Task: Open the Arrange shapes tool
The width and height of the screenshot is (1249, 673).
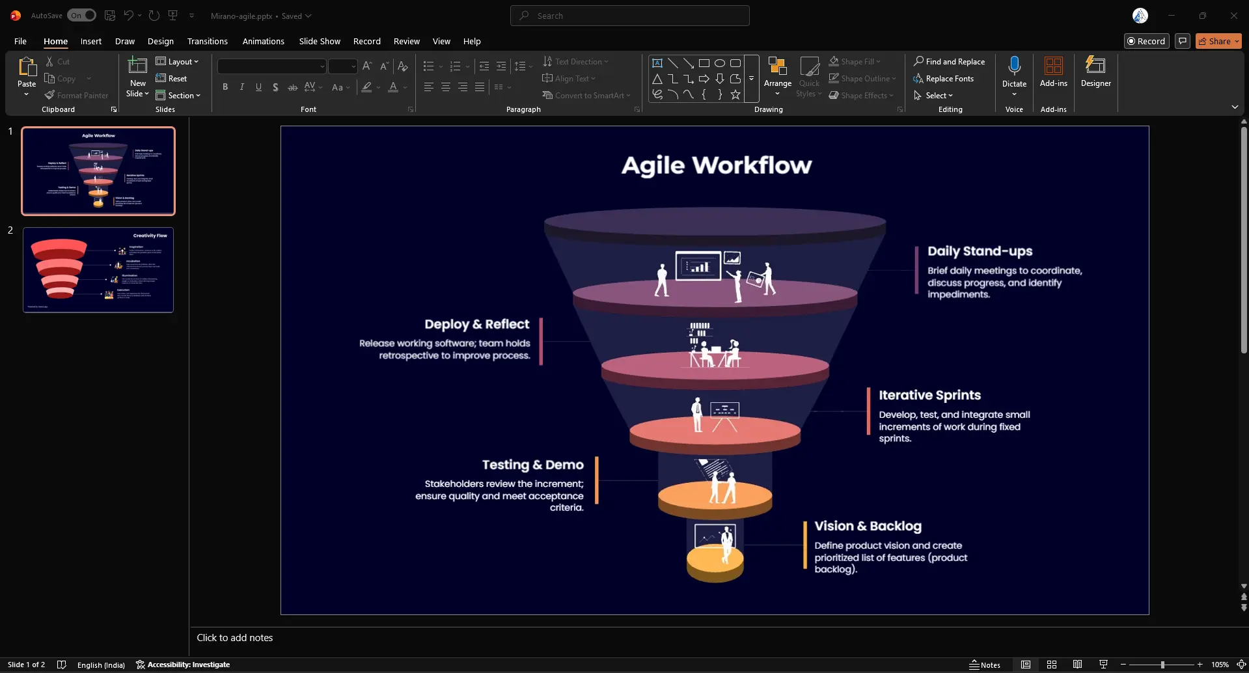Action: pos(777,72)
